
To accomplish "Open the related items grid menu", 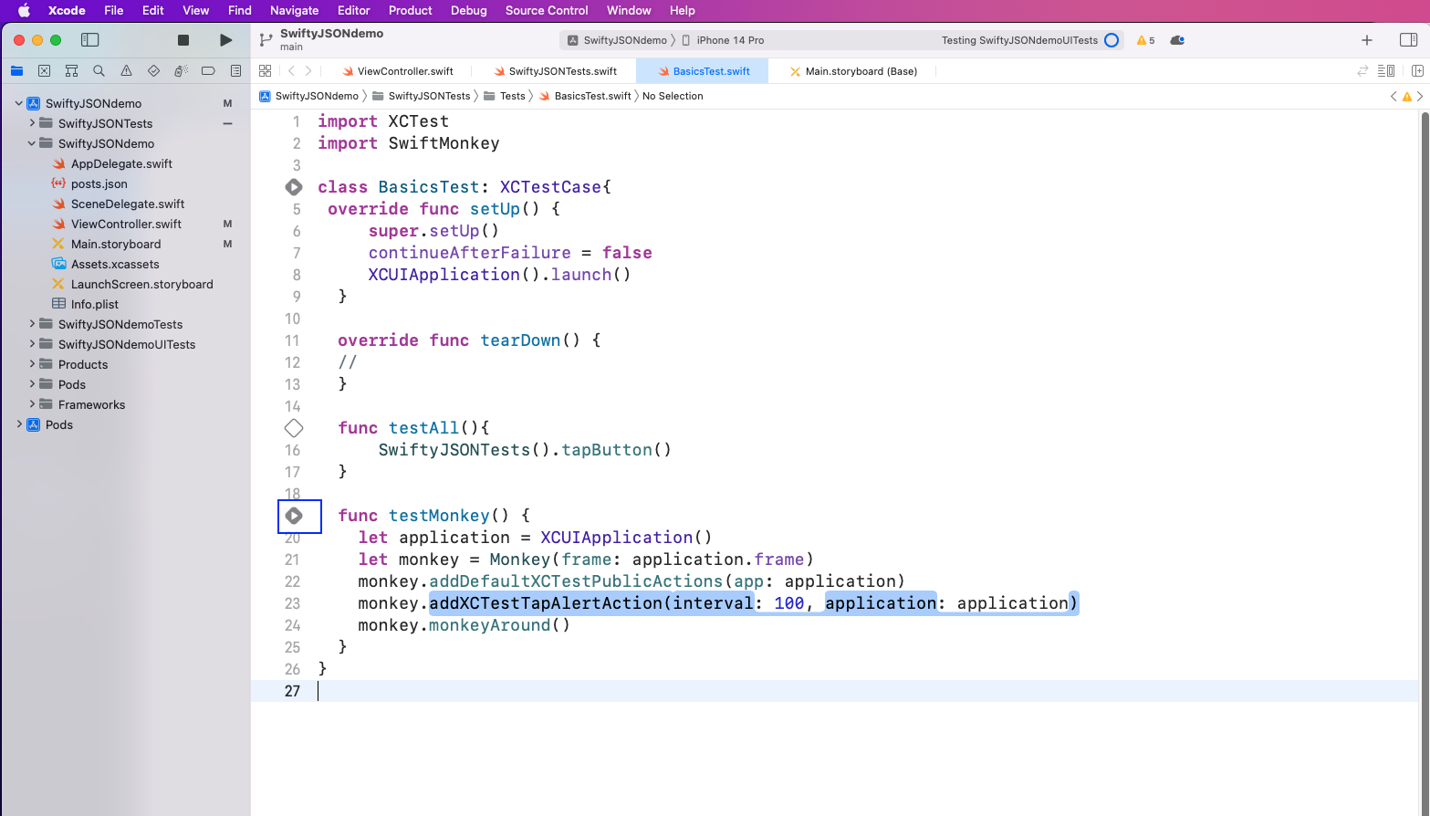I will 266,70.
